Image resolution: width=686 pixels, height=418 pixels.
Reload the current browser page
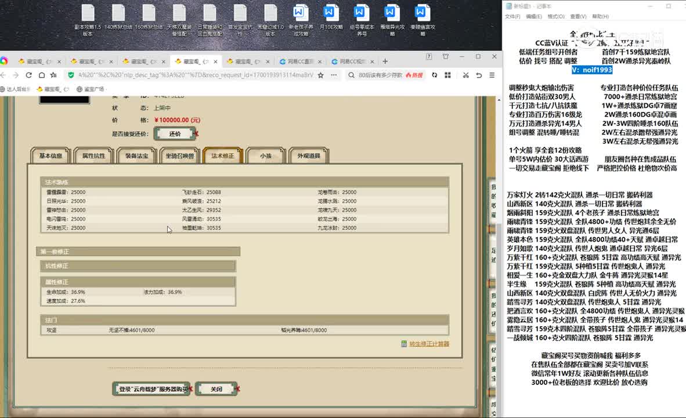click(x=28, y=75)
